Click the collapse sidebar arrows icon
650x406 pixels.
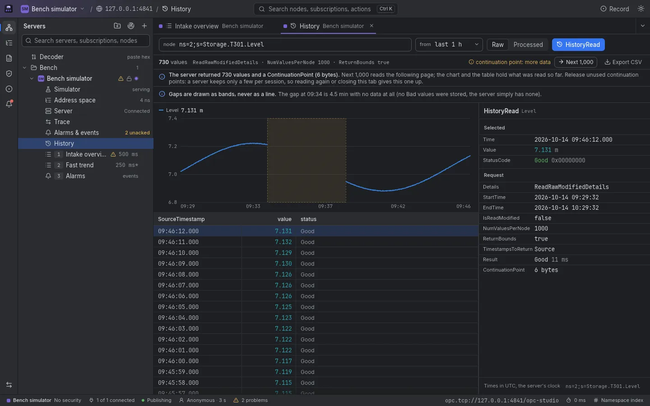(9, 385)
